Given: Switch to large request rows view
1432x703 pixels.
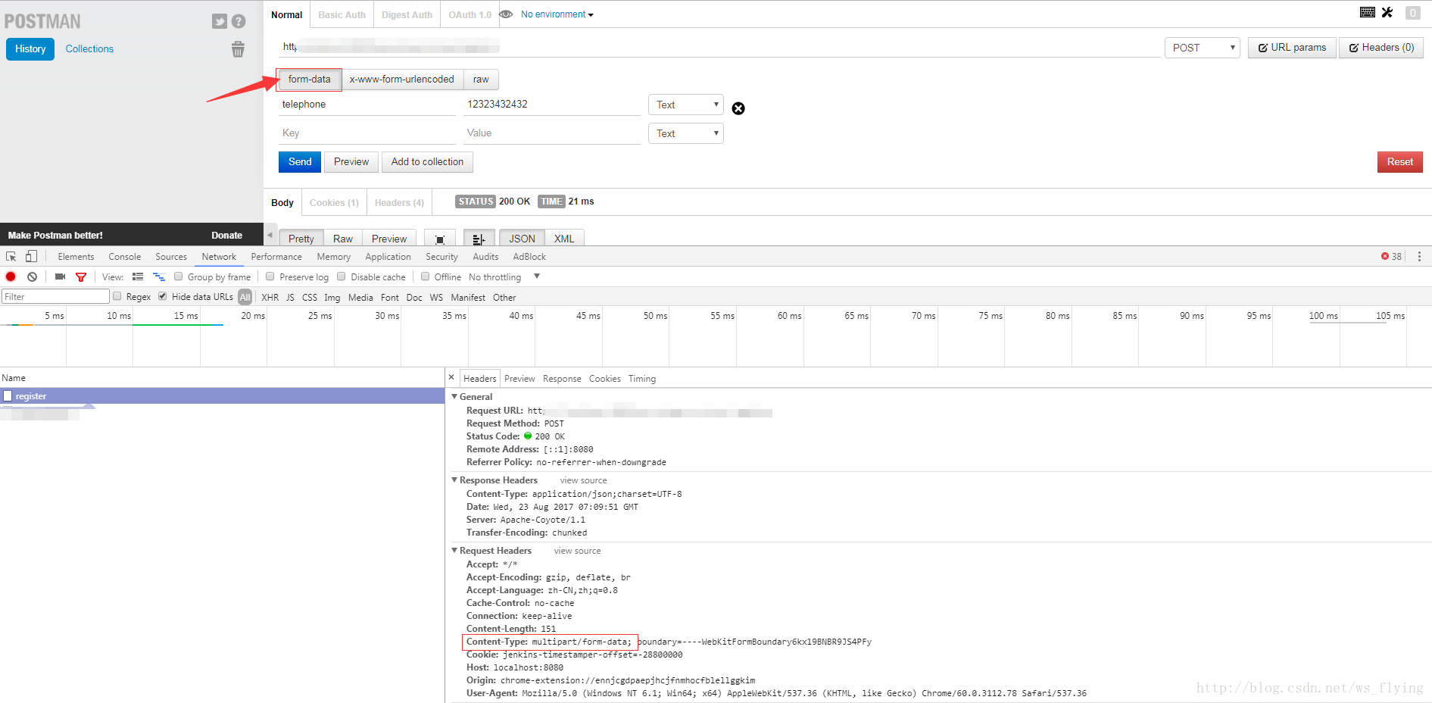Looking at the screenshot, I should 138,277.
